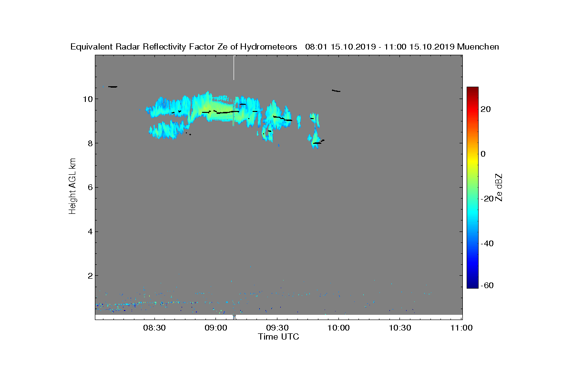Image resolution: width=572 pixels, height=381 pixels.
Task: Click the height tick label 10
Action: [87, 99]
